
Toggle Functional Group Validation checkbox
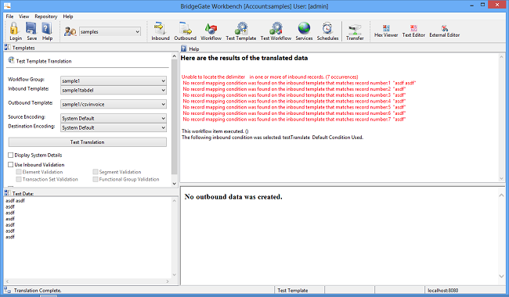pos(96,179)
